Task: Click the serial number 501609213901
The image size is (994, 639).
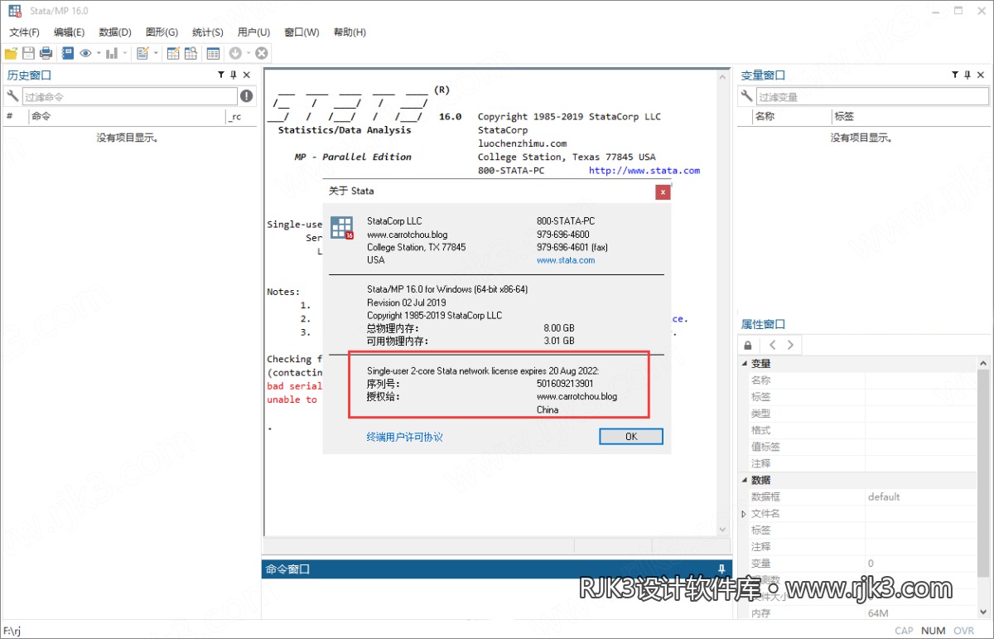Action: 565,384
